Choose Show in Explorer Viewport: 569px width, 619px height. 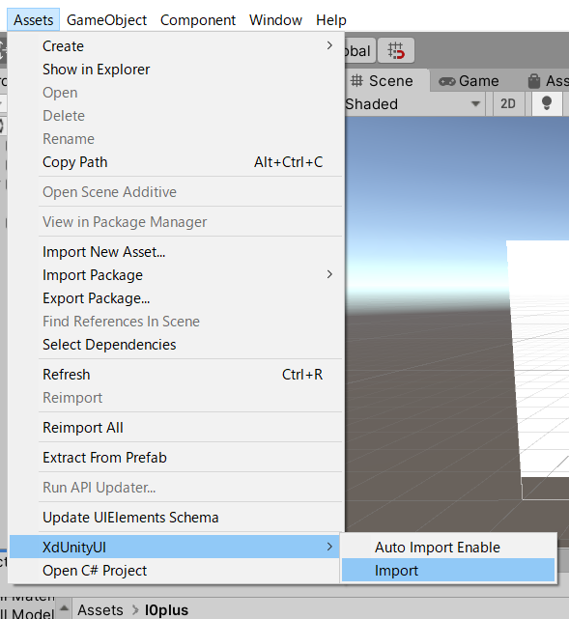tap(175, 70)
